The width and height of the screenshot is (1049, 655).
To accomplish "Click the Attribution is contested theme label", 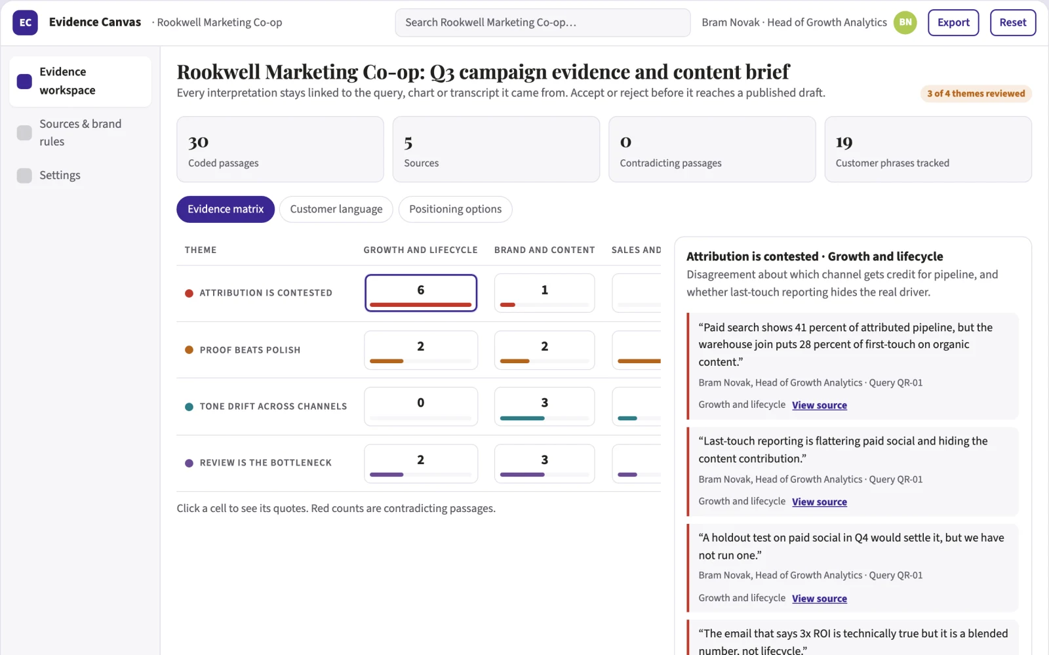I will pyautogui.click(x=266, y=293).
